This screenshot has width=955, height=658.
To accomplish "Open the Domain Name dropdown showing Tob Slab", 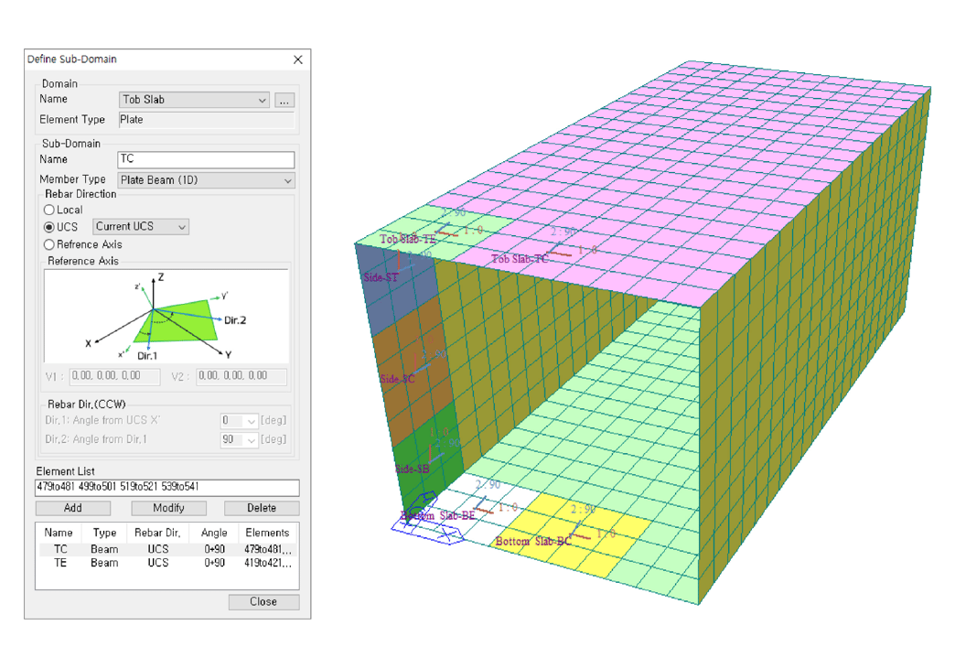I will tap(194, 100).
